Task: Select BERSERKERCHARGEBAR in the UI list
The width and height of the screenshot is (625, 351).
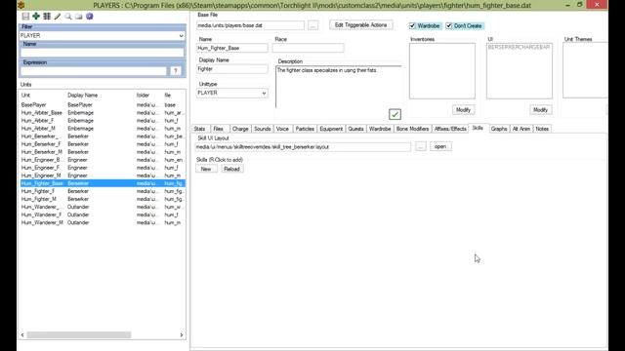Action: 519,48
